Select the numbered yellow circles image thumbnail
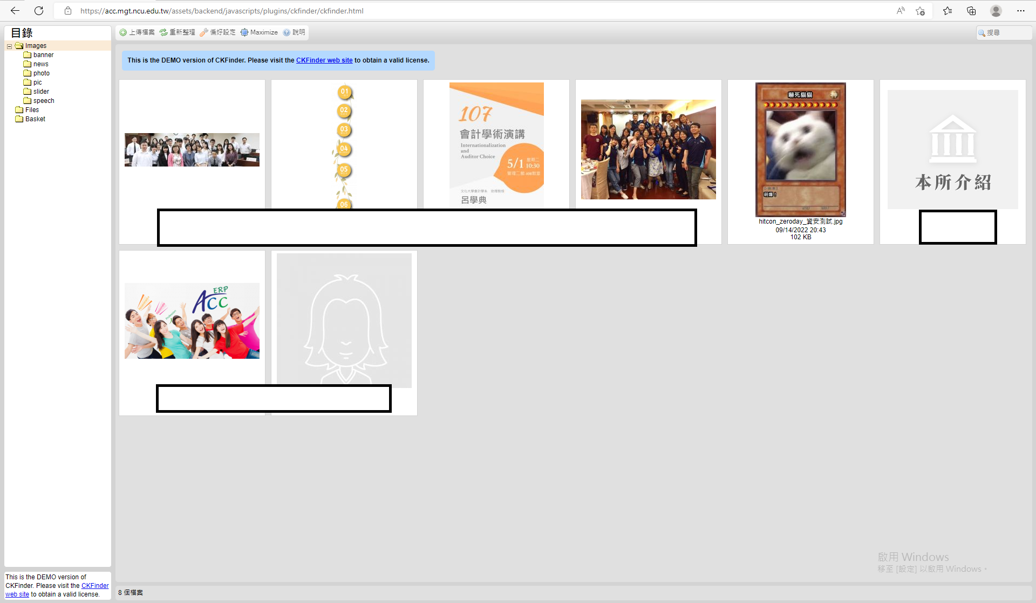The width and height of the screenshot is (1036, 603). point(344,145)
